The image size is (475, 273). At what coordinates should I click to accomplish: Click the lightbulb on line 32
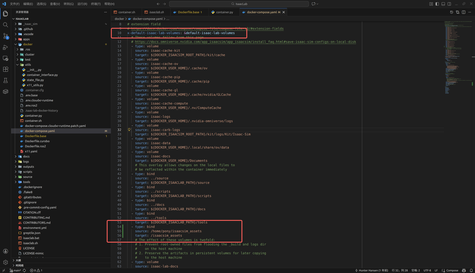pyautogui.click(x=129, y=130)
